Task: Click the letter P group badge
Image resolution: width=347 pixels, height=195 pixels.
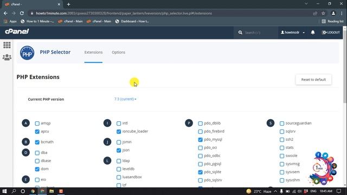Action: pos(189,123)
